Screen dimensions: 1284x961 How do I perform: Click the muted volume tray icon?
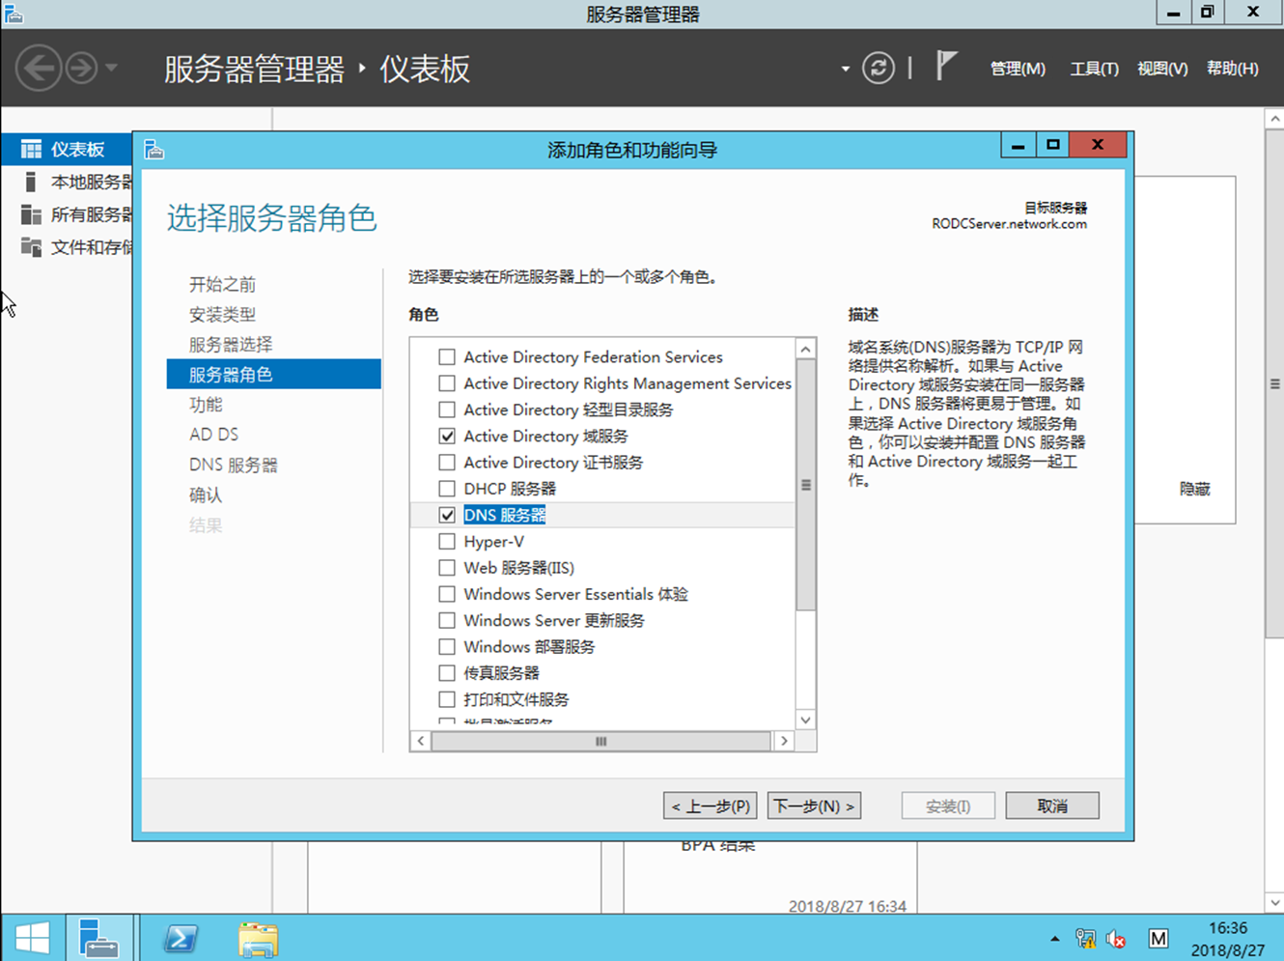pyautogui.click(x=1116, y=939)
